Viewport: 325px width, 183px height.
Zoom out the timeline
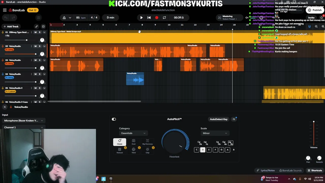[316, 26]
